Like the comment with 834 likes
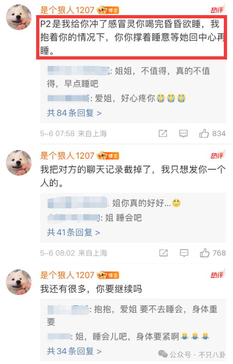The image size is (233, 364). click(204, 134)
